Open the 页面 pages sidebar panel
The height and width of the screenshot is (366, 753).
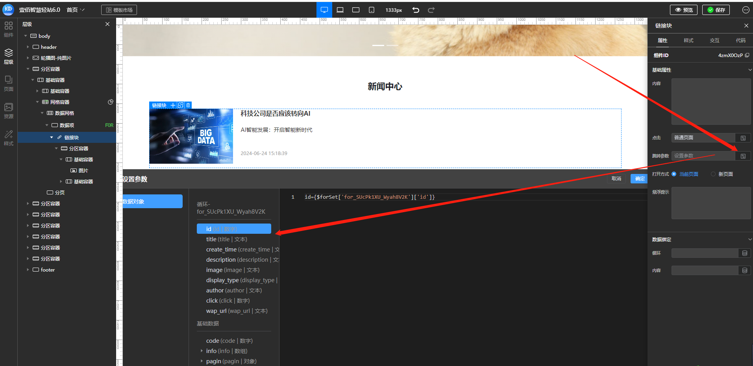[9, 83]
